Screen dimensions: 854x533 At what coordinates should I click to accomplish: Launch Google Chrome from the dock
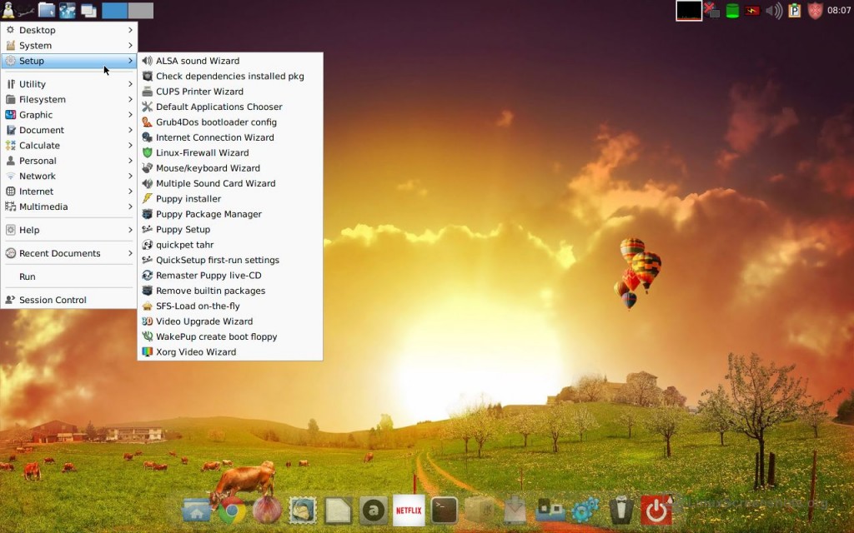[233, 510]
